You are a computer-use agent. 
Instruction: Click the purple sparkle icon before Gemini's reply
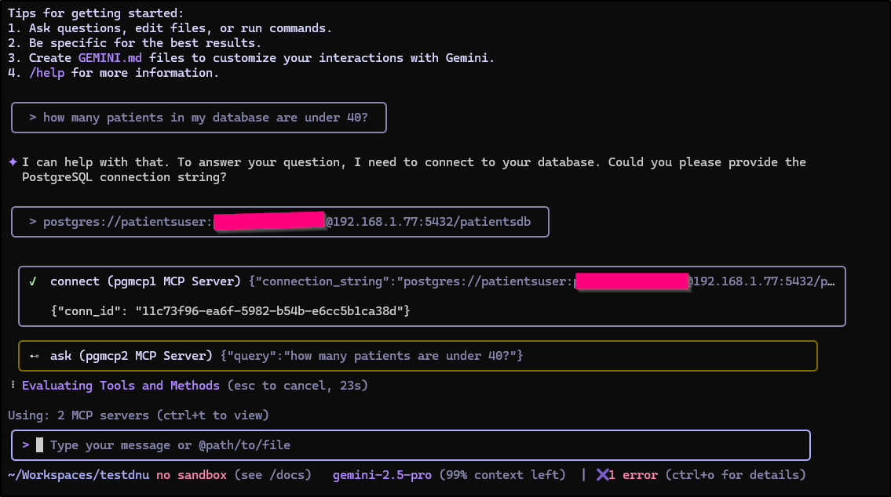13,162
